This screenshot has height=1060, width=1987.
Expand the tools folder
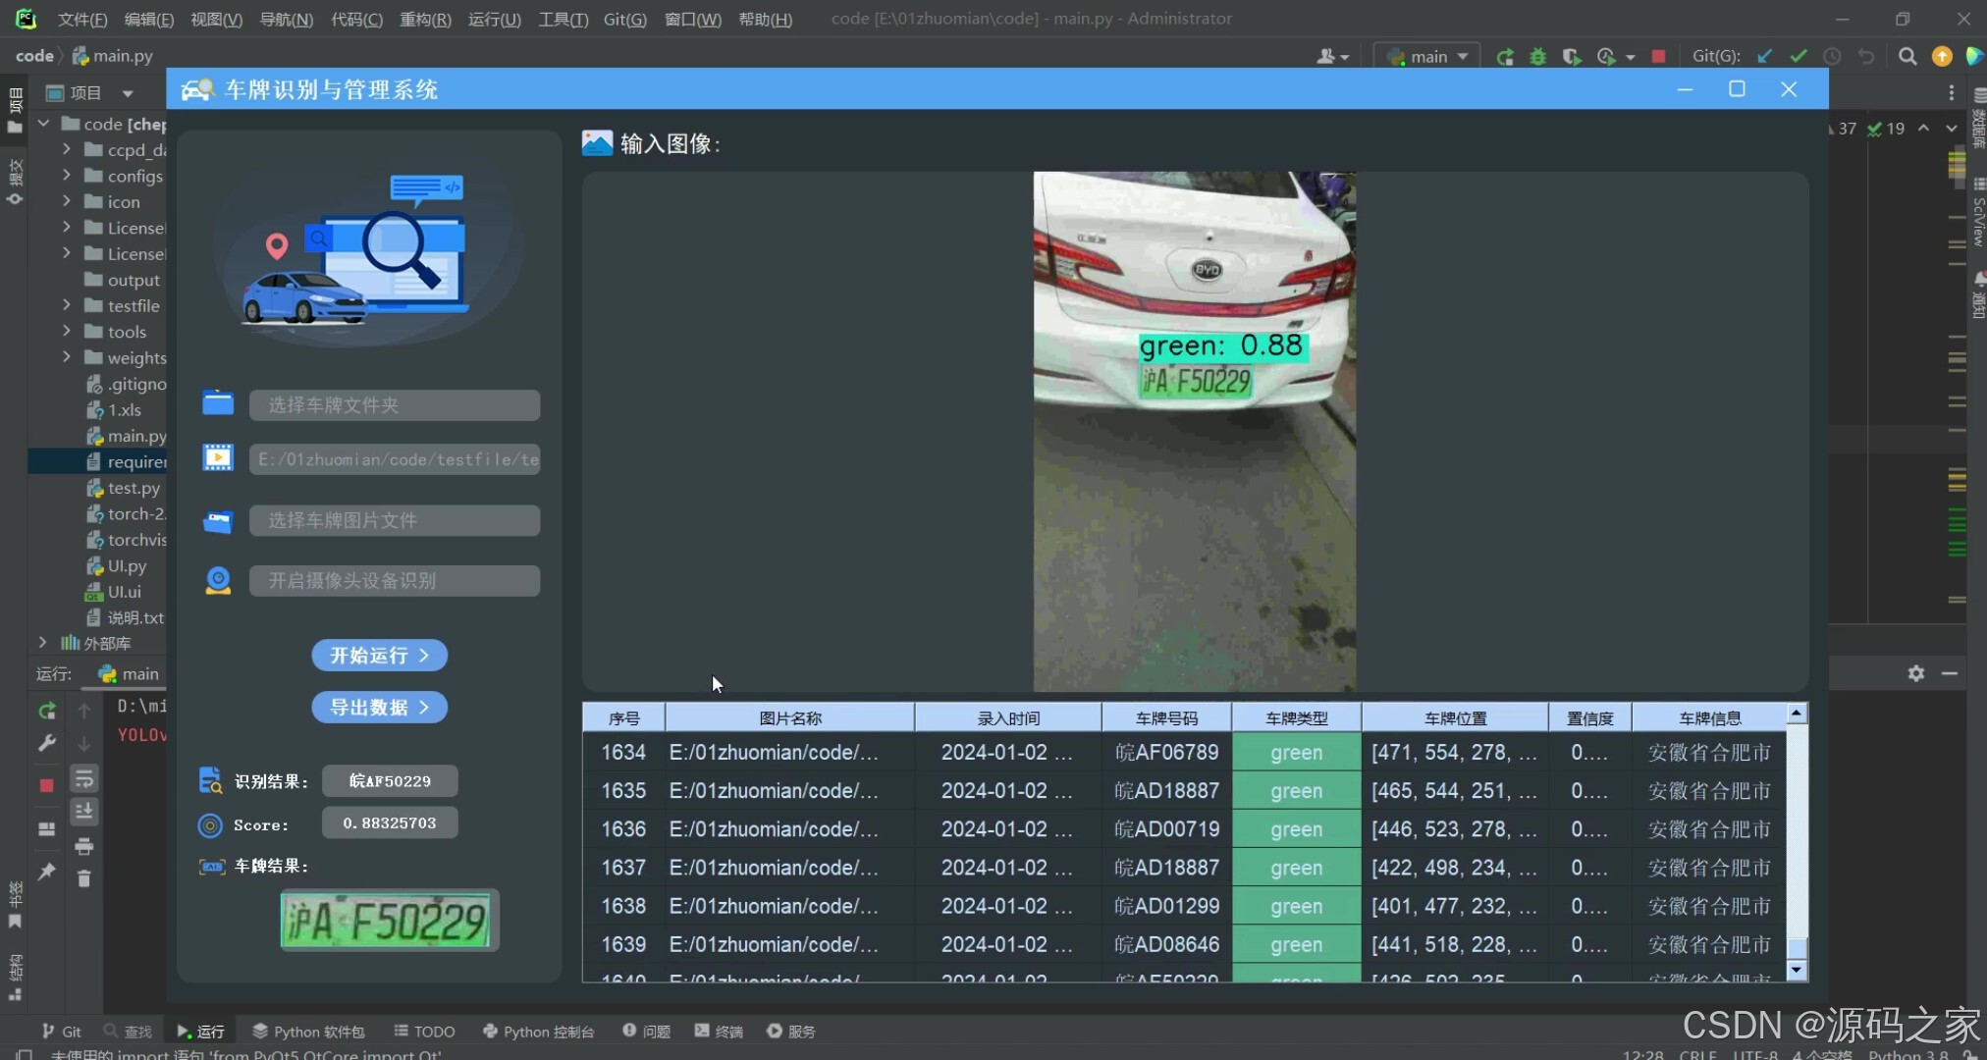point(66,331)
